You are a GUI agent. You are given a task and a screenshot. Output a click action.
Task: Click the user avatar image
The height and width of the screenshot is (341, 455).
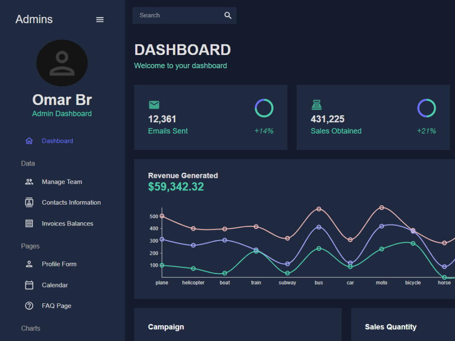(62, 63)
